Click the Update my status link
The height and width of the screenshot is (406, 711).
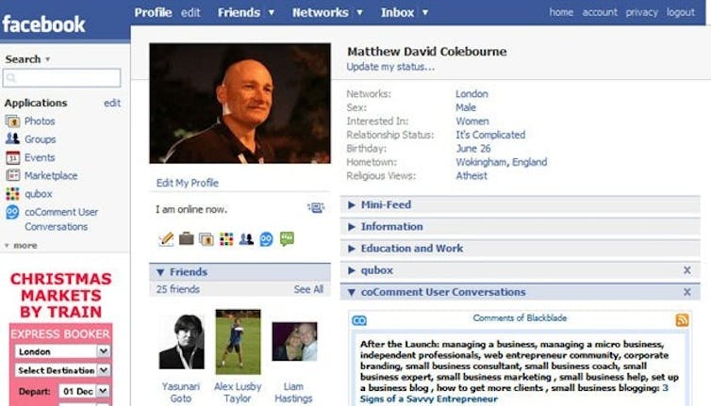pos(390,67)
